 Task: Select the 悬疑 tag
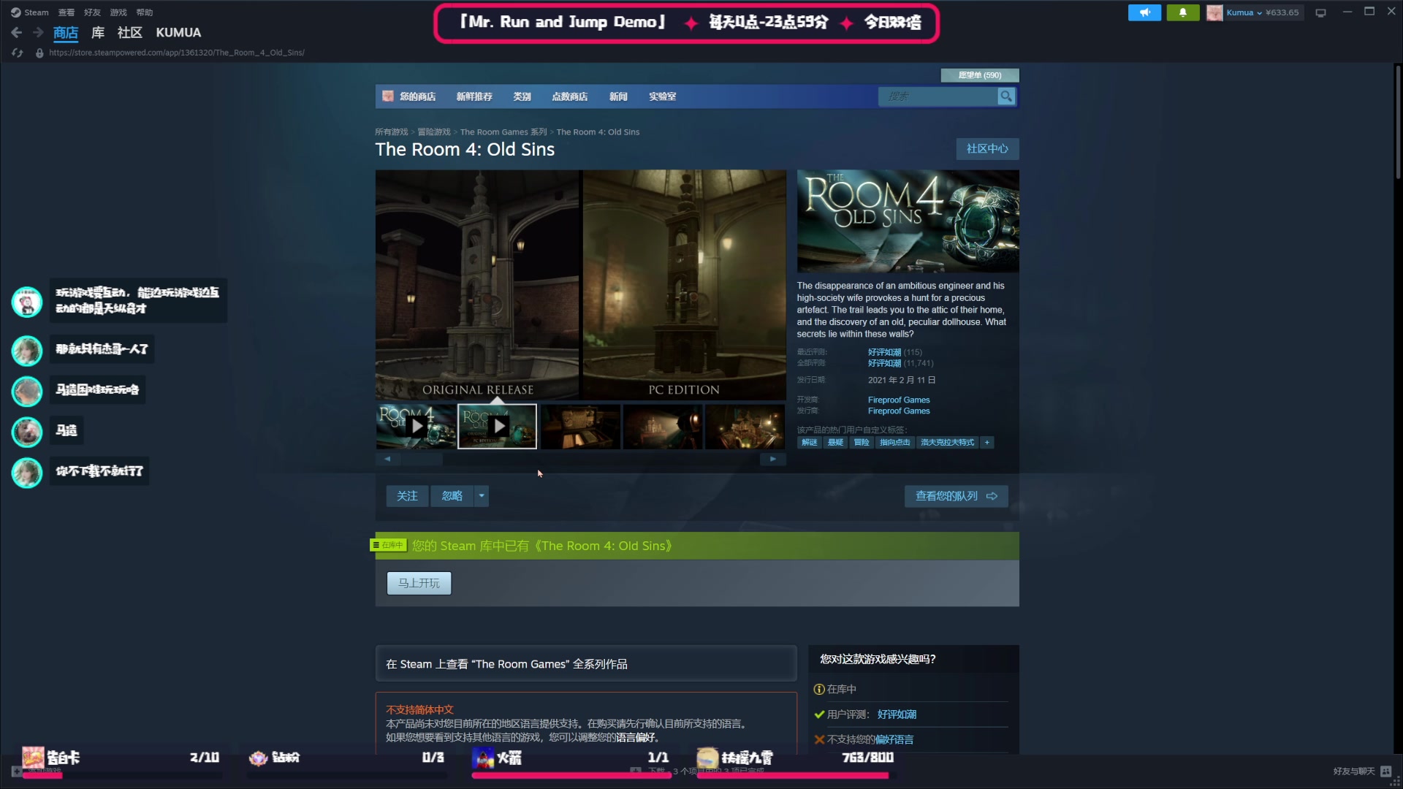835,443
